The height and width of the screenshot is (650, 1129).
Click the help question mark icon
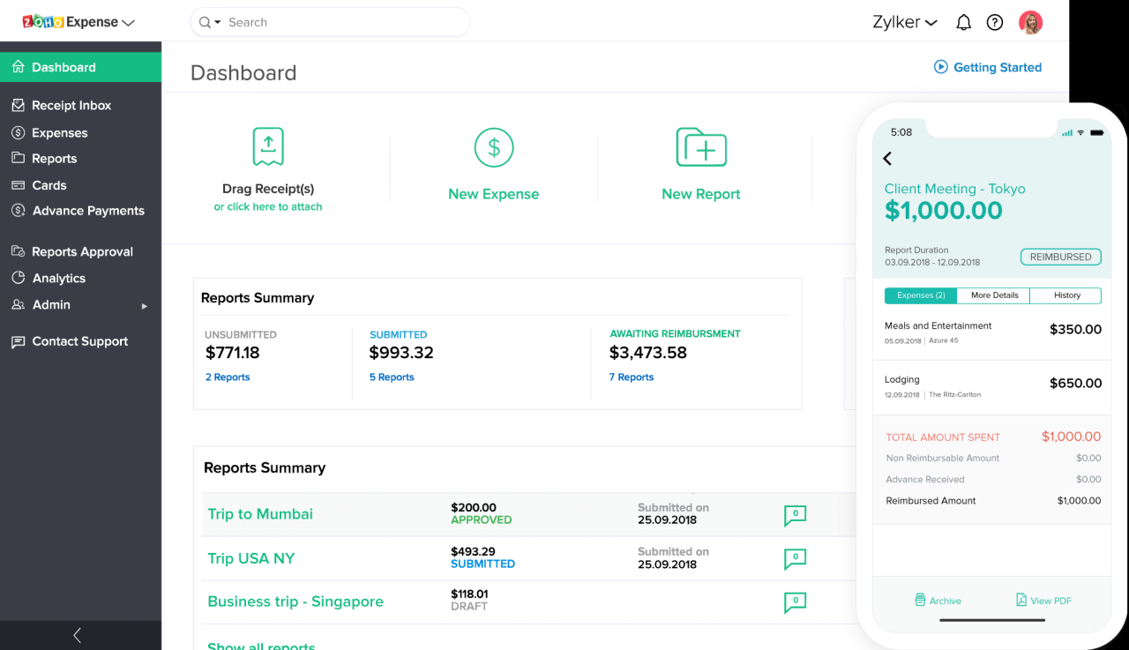click(x=995, y=22)
